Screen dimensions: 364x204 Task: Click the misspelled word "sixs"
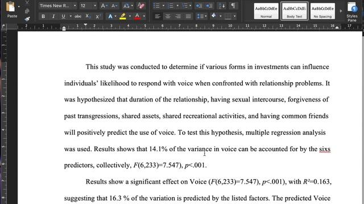[x=325, y=149]
